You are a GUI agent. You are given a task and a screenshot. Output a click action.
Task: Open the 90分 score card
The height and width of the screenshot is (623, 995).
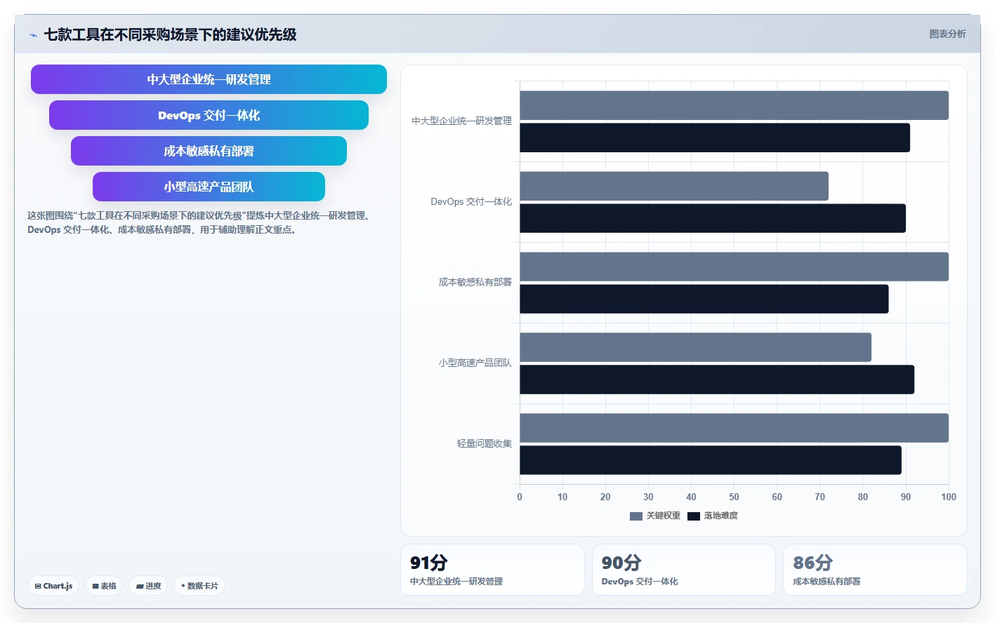coord(684,570)
